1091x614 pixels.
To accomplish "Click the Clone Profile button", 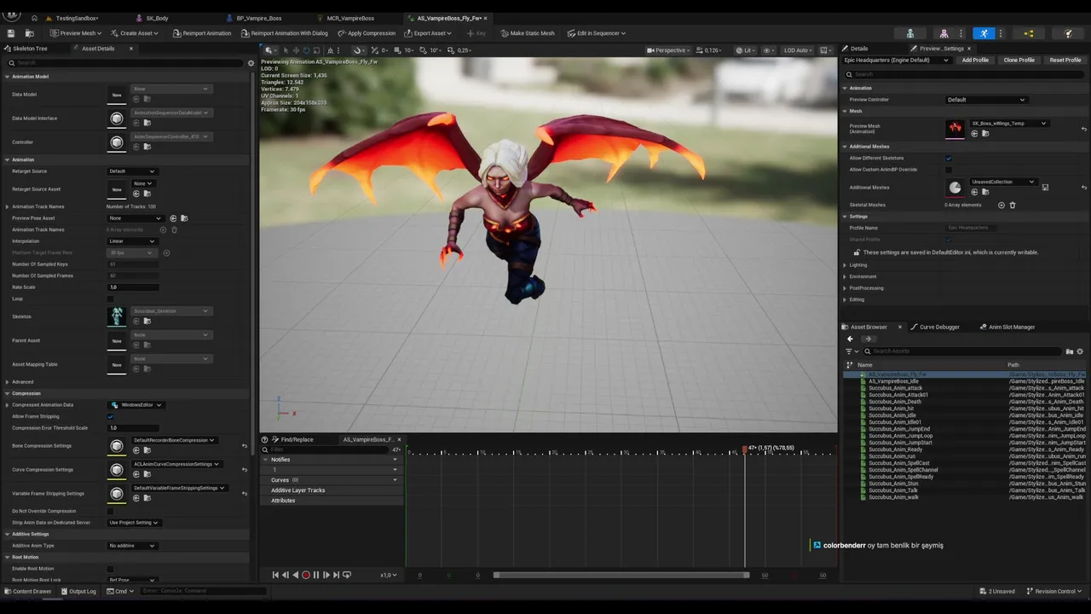I will (x=1019, y=60).
